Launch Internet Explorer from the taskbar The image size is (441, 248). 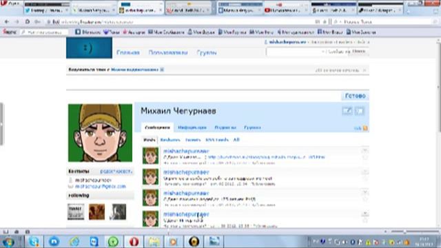[x=74, y=242]
